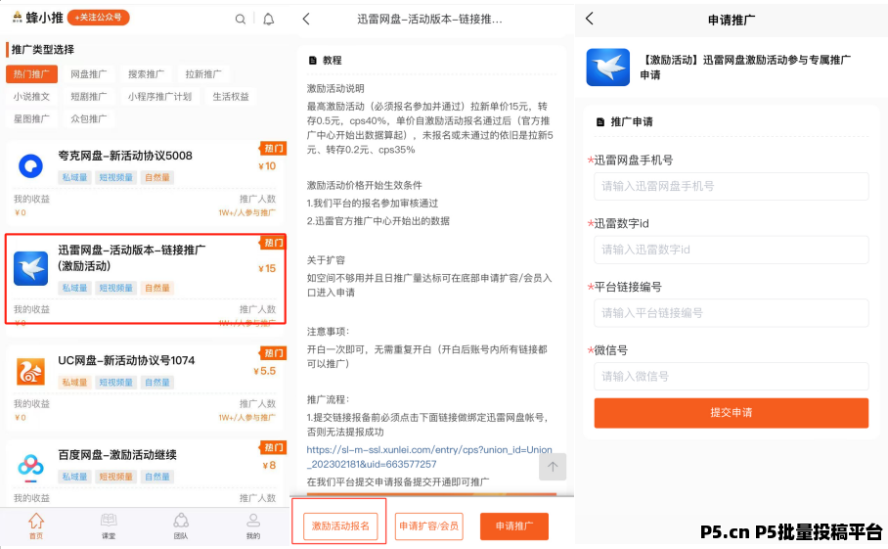Choose the 星图推广 category
Viewport: 888px width, 549px height.
[31, 119]
